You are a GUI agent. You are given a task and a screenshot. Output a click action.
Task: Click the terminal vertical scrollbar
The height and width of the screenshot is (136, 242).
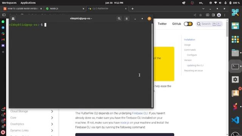pos(152,65)
